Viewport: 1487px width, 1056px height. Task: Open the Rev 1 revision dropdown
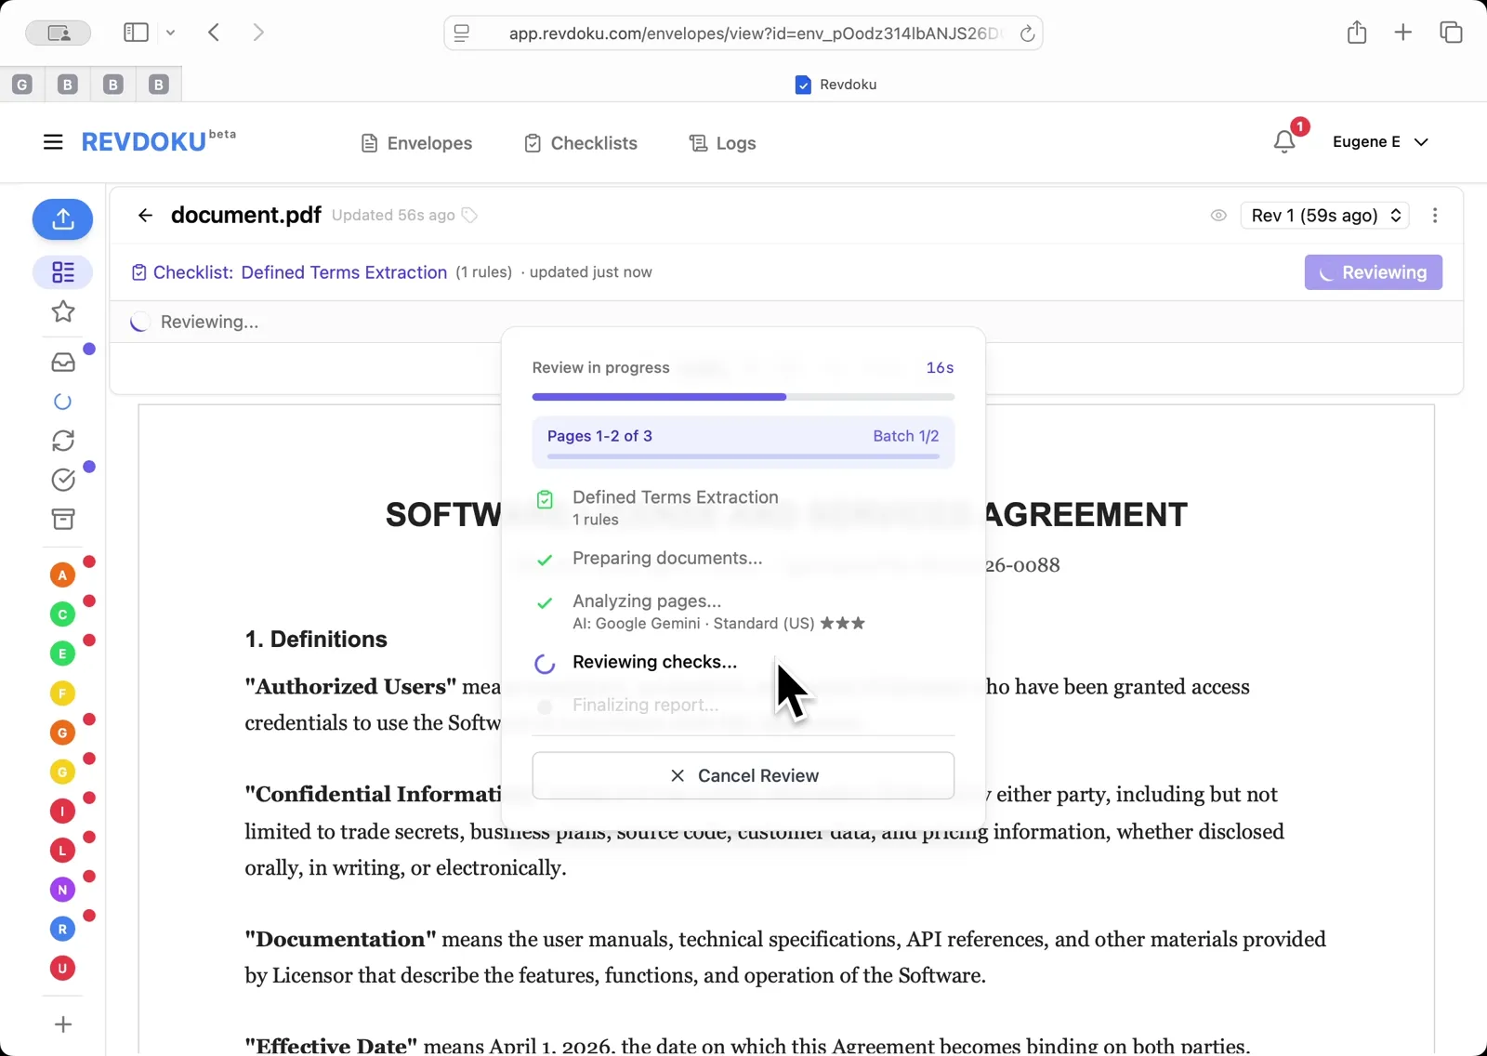(x=1324, y=215)
